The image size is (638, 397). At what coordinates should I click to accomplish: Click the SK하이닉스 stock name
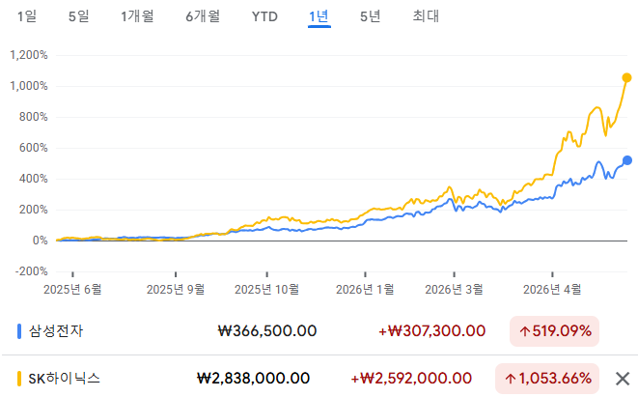click(64, 379)
